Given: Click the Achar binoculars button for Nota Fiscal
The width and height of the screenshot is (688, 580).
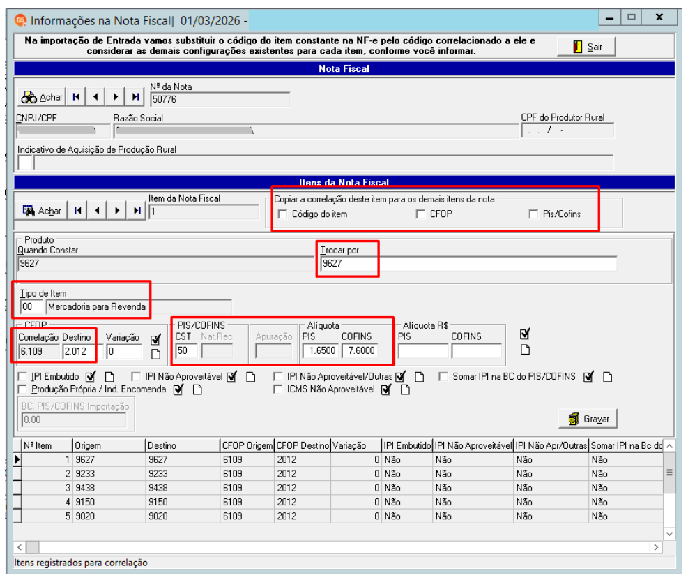Looking at the screenshot, I should pyautogui.click(x=42, y=96).
